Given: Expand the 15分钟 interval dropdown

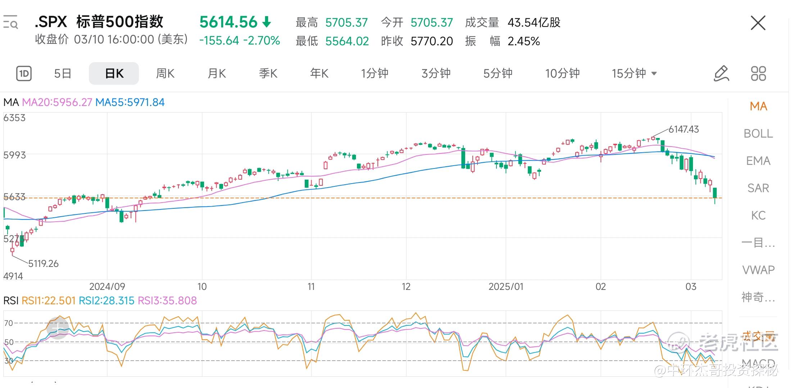Looking at the screenshot, I should coord(634,74).
